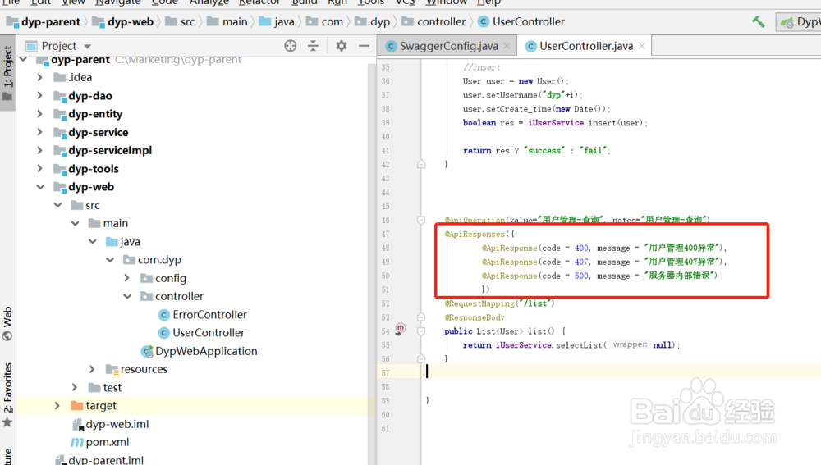Click line number 48 in gutter
The width and height of the screenshot is (821, 465).
point(385,248)
